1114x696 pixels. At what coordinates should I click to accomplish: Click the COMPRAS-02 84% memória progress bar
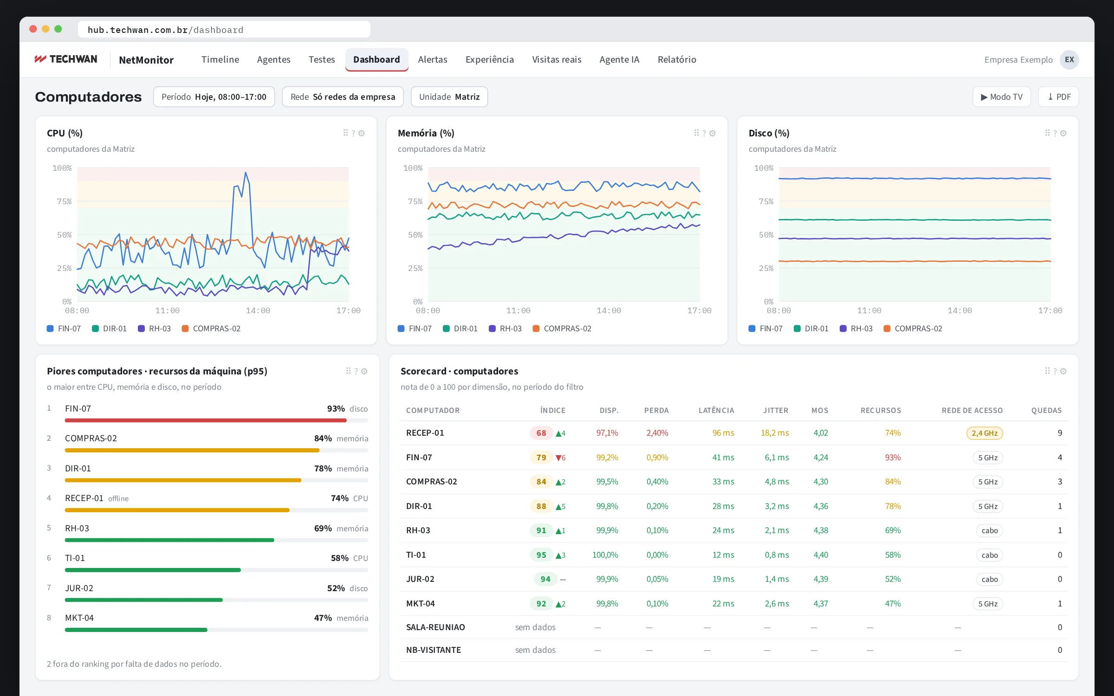216,450
